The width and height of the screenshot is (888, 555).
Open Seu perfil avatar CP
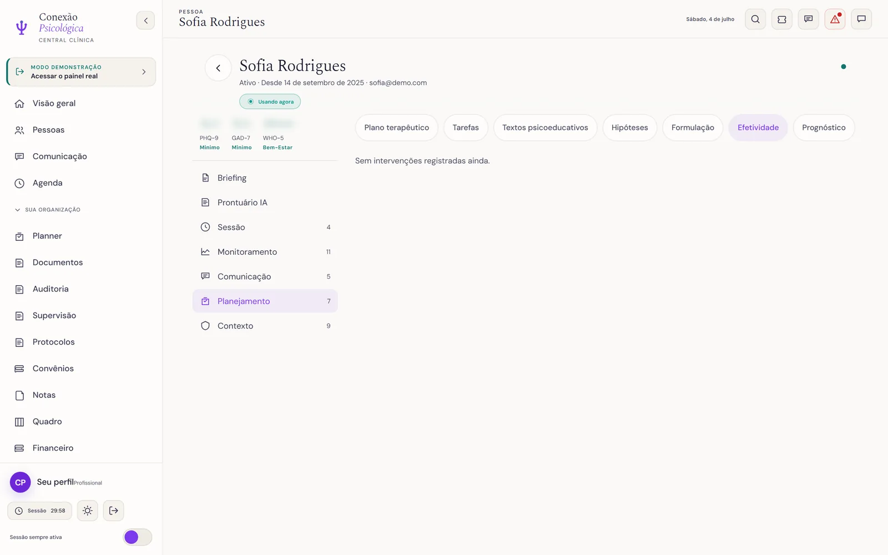pos(21,482)
